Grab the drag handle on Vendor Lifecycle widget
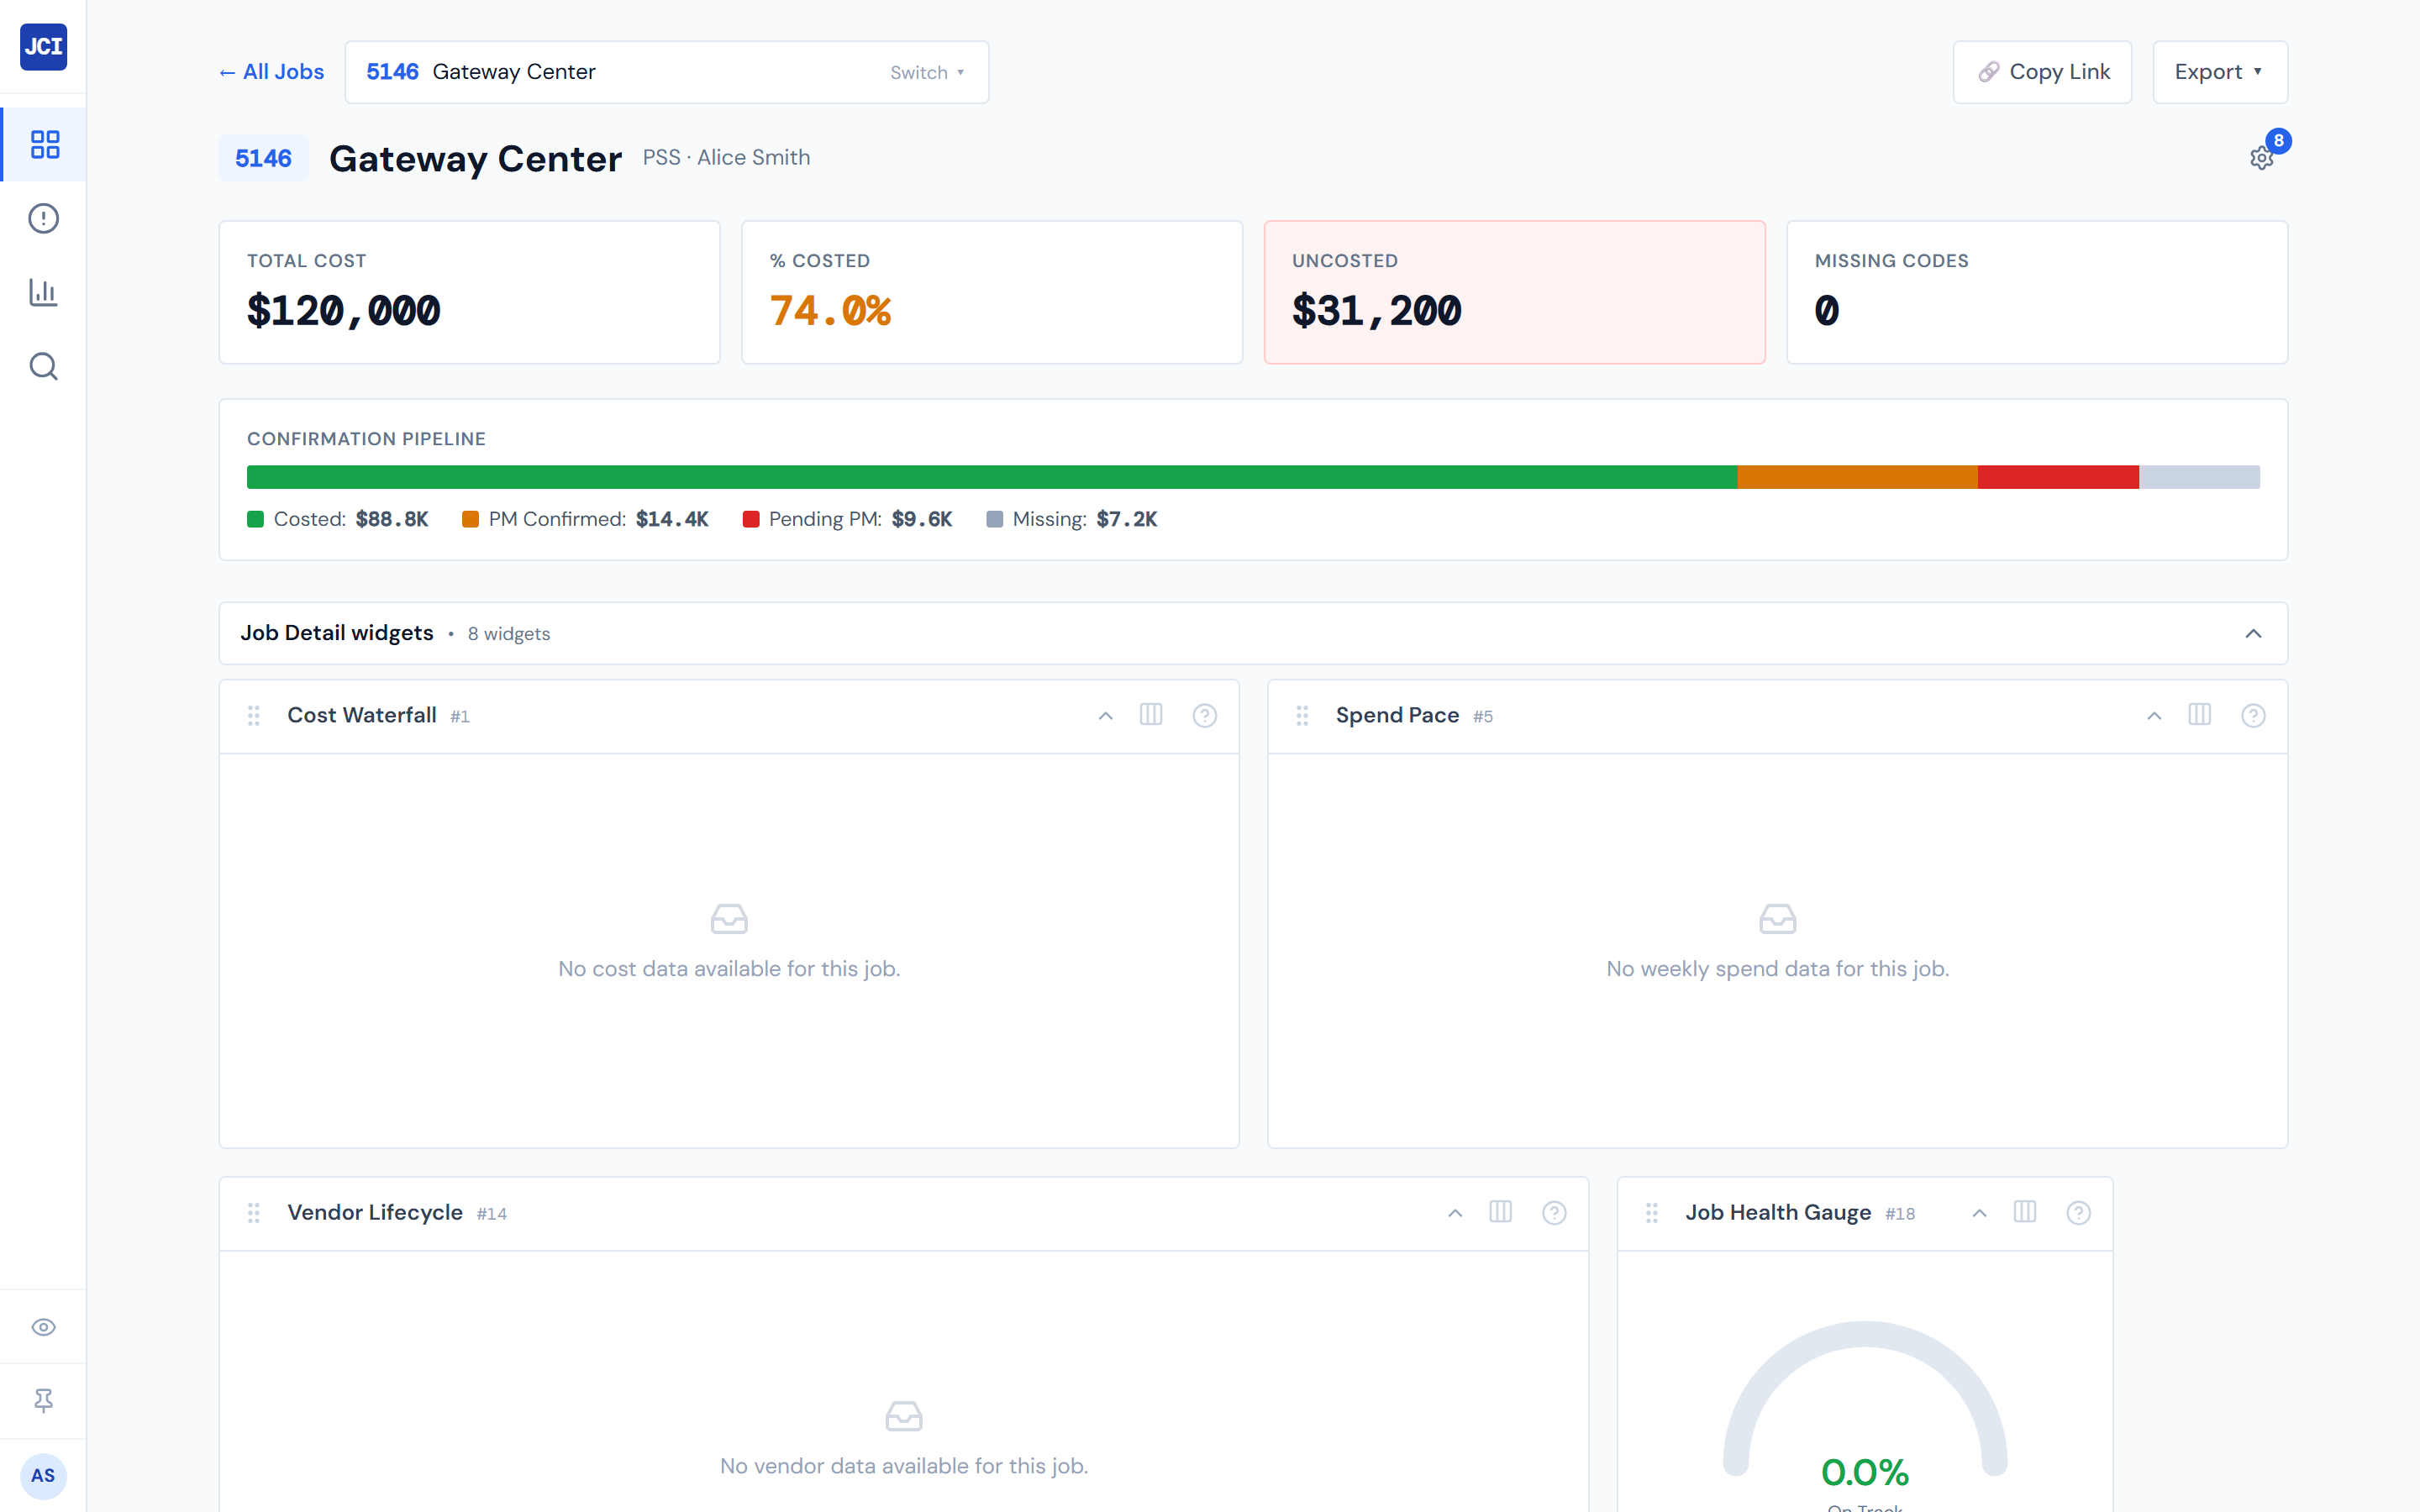The height and width of the screenshot is (1512, 2420). [254, 1212]
